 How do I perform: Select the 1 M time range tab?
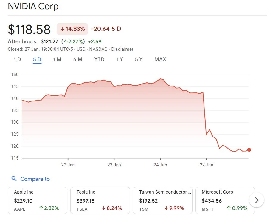(57, 59)
